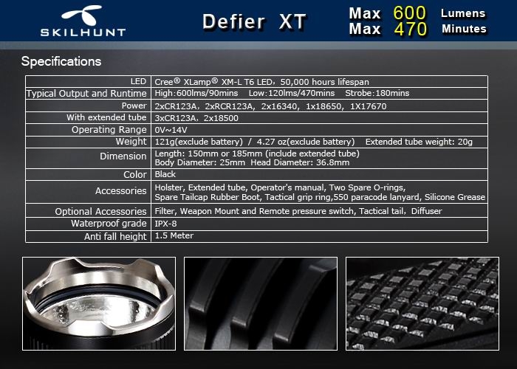Click 'Waterproof grade' label
The height and width of the screenshot is (369, 517).
(x=109, y=224)
